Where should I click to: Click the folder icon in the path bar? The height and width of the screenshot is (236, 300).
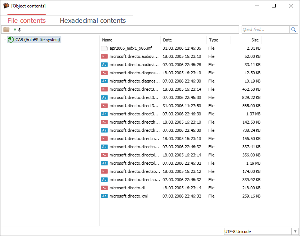(x=6, y=29)
